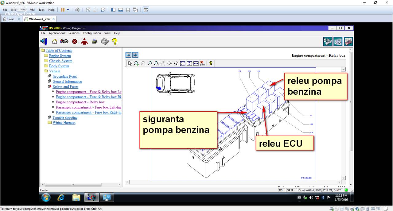
Task: Collapse the Relays and Fuses section
Action: 65,87
